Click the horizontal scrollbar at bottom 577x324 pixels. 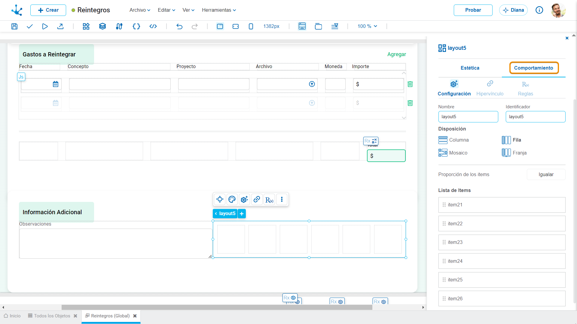(217, 307)
